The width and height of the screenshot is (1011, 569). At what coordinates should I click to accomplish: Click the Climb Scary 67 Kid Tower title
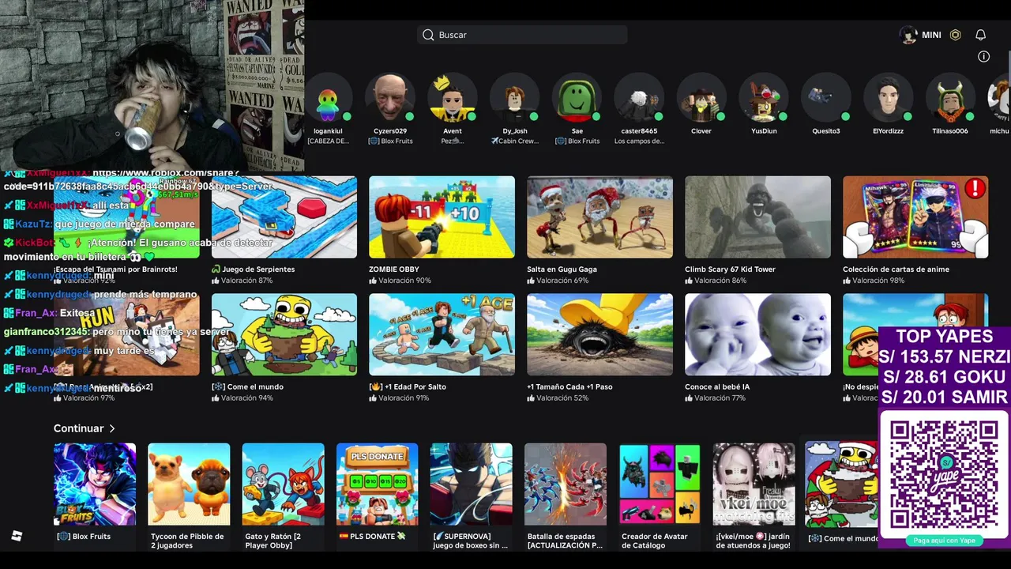(x=730, y=269)
